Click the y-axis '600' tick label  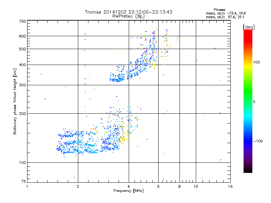(22, 36)
